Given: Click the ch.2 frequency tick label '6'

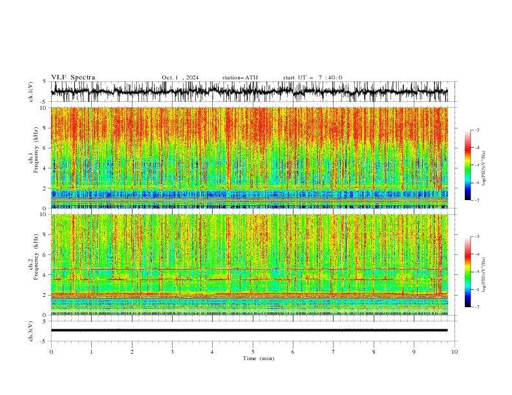Looking at the screenshot, I should pos(45,254).
